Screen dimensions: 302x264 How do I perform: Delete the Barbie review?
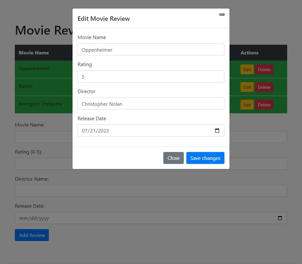pos(264,87)
